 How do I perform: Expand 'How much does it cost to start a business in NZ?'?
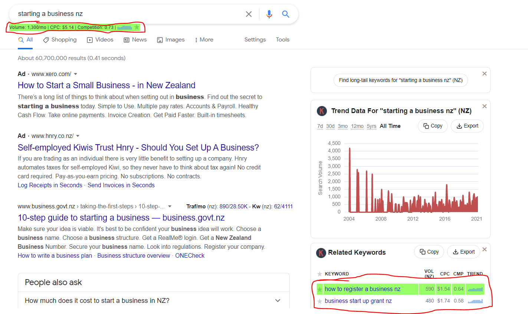(154, 301)
